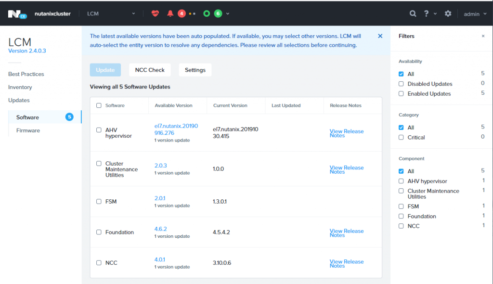Screen dimensions: 493x284
Task: Expand the help menu chevron
Action: point(435,14)
